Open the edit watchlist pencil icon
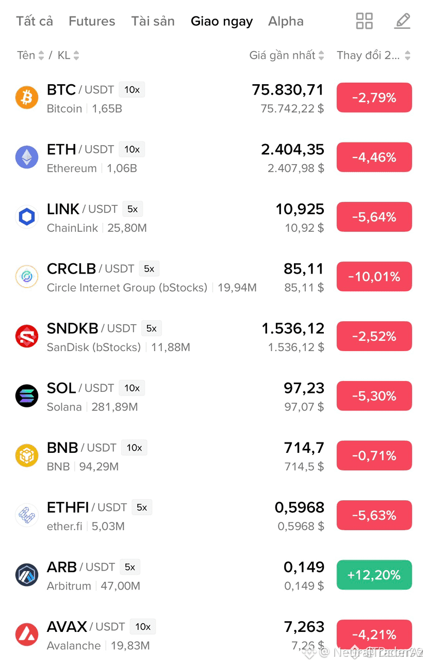The image size is (427, 665). pos(402,21)
